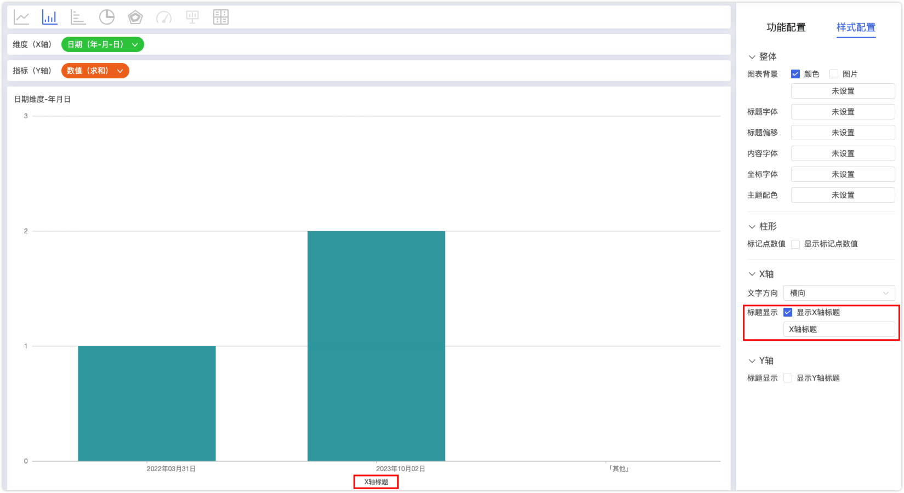This screenshot has height=493, width=904.
Task: Disable the 显示X轴标题 checkbox
Action: [788, 312]
